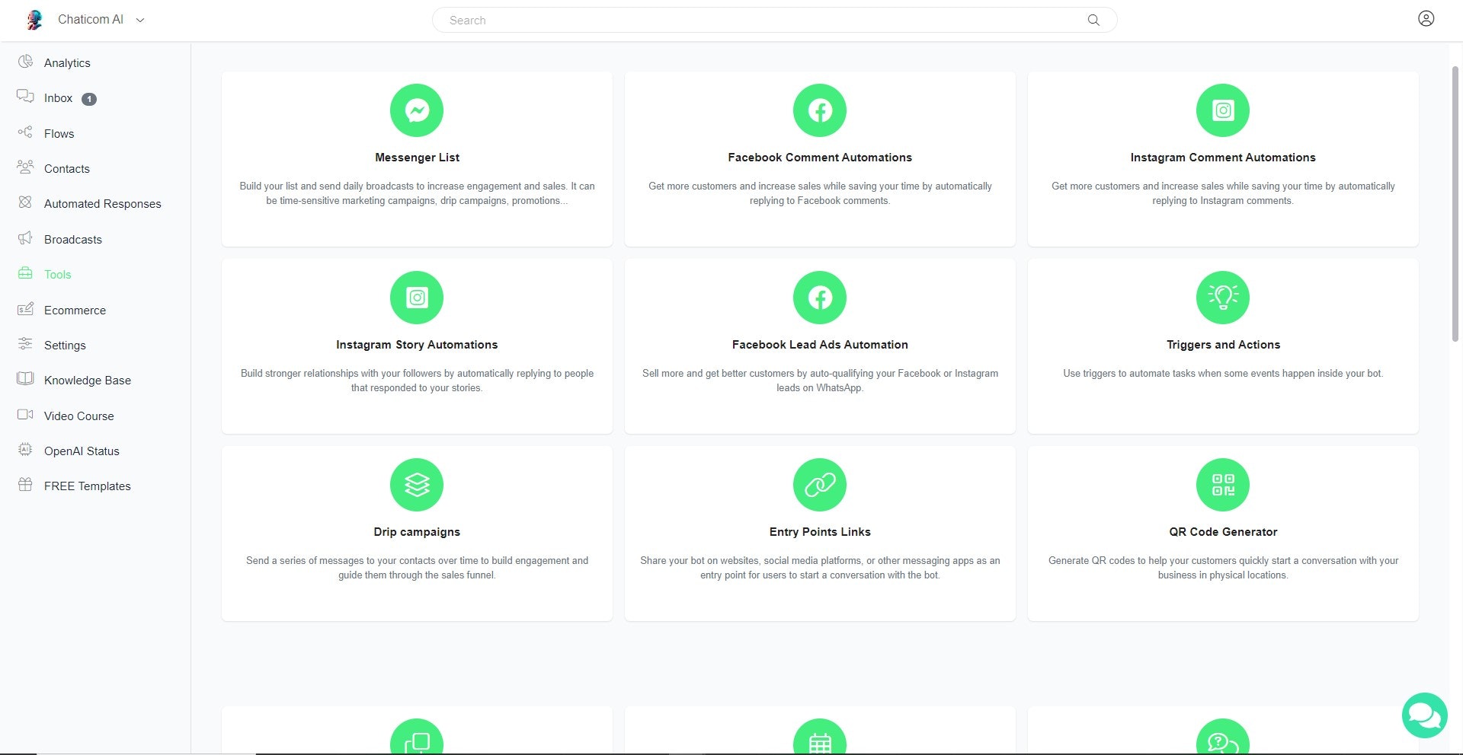Click the Entry Points Links description text
Viewport: 1463px width, 755px height.
click(x=820, y=568)
